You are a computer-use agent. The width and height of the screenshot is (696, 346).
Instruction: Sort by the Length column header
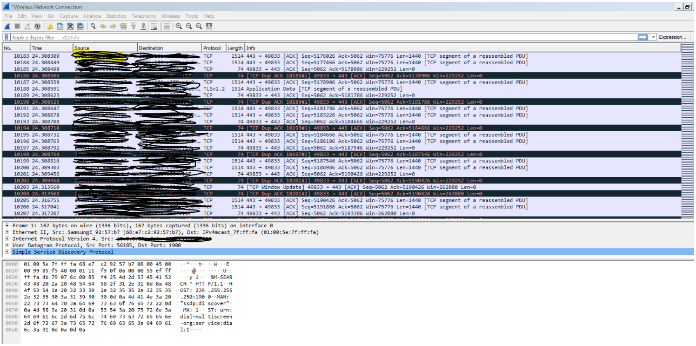click(x=235, y=48)
